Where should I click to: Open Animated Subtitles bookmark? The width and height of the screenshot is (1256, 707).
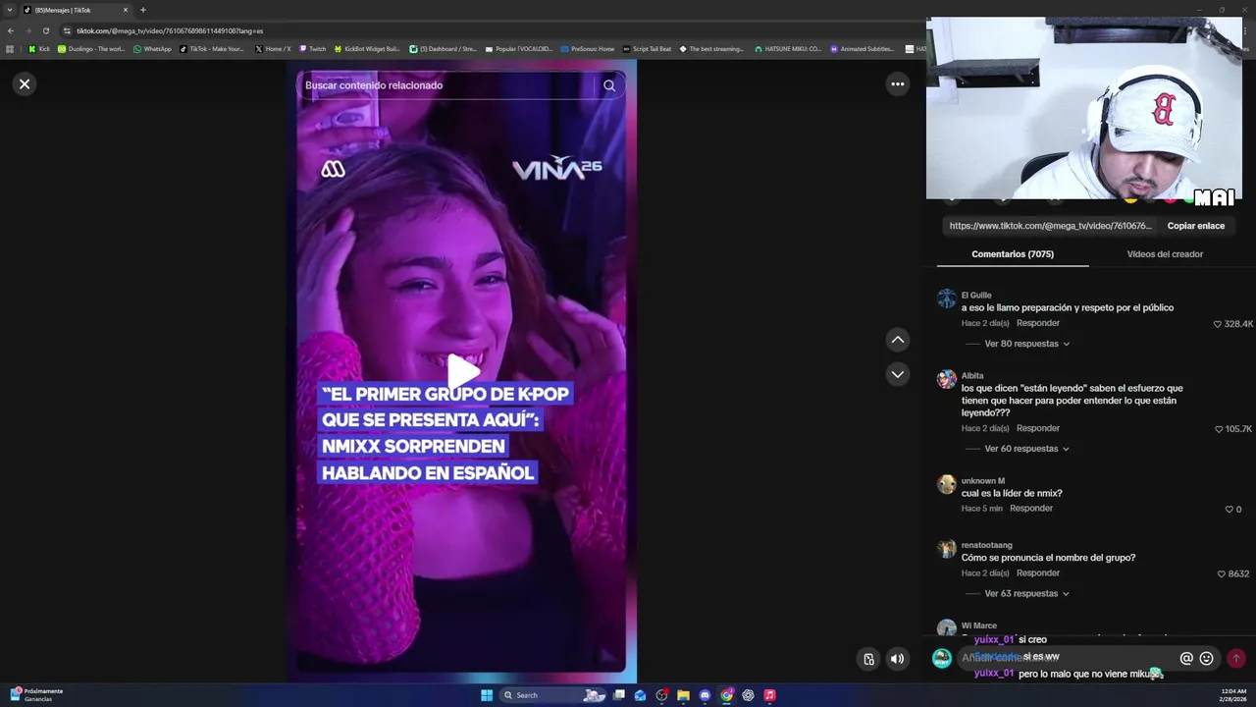(863, 48)
